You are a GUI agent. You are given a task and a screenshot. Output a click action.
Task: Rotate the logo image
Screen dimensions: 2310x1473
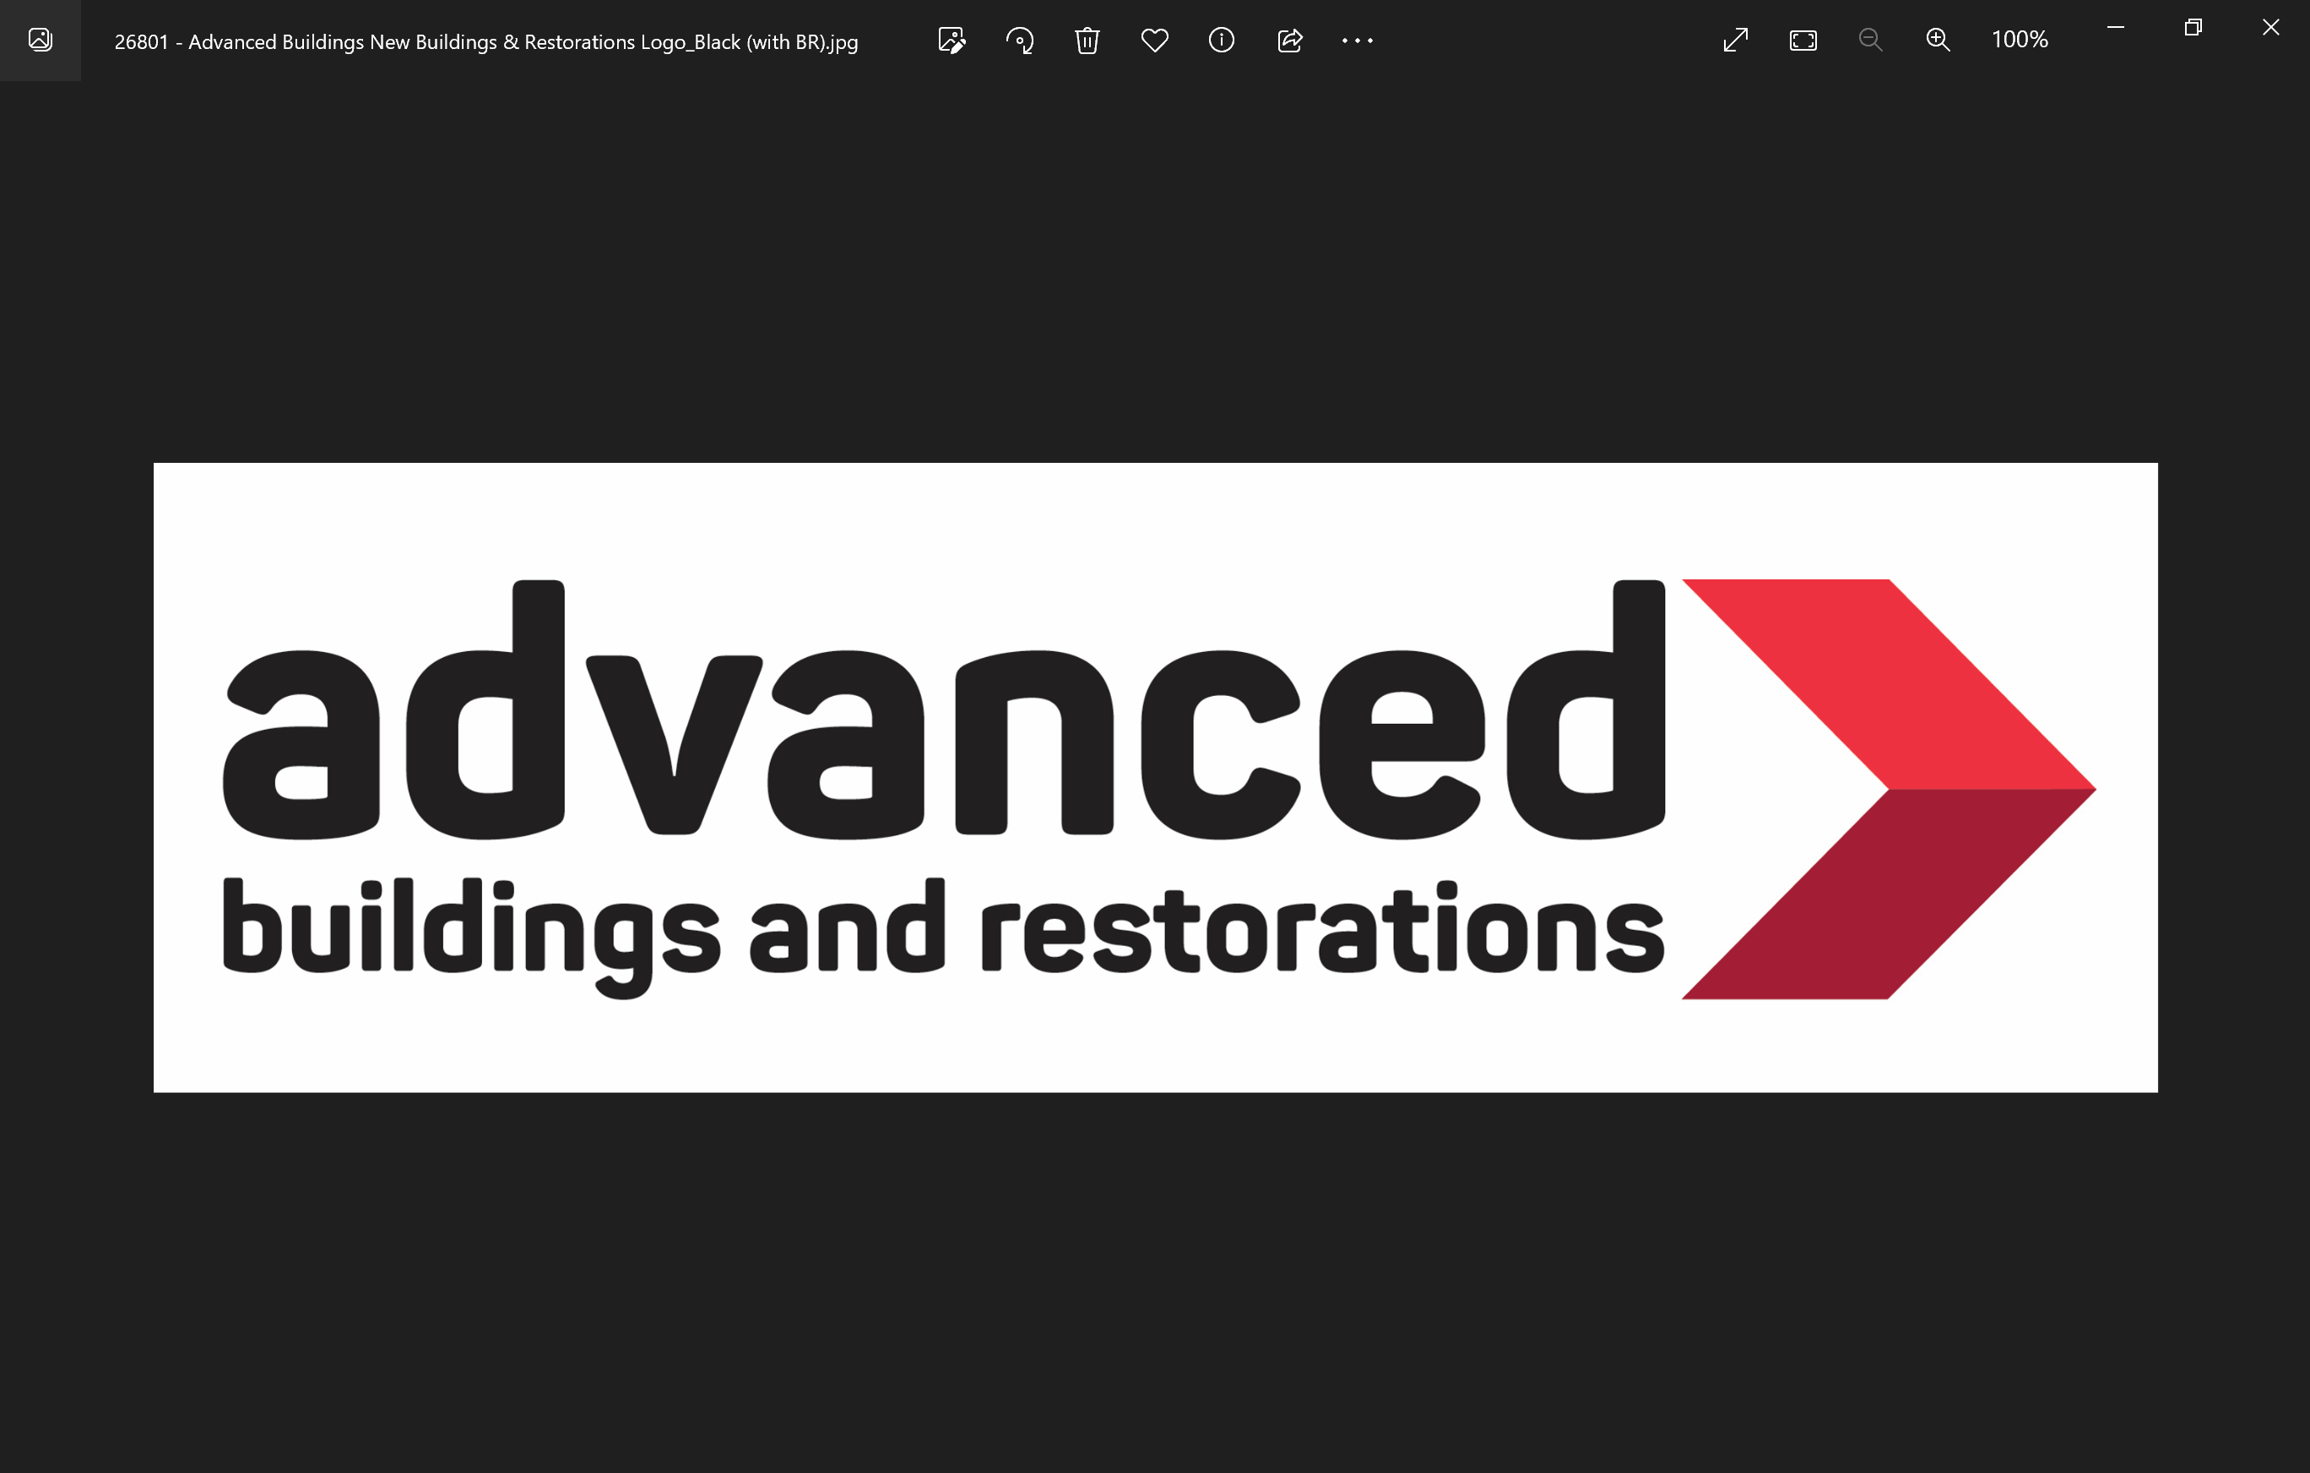tap(1020, 41)
